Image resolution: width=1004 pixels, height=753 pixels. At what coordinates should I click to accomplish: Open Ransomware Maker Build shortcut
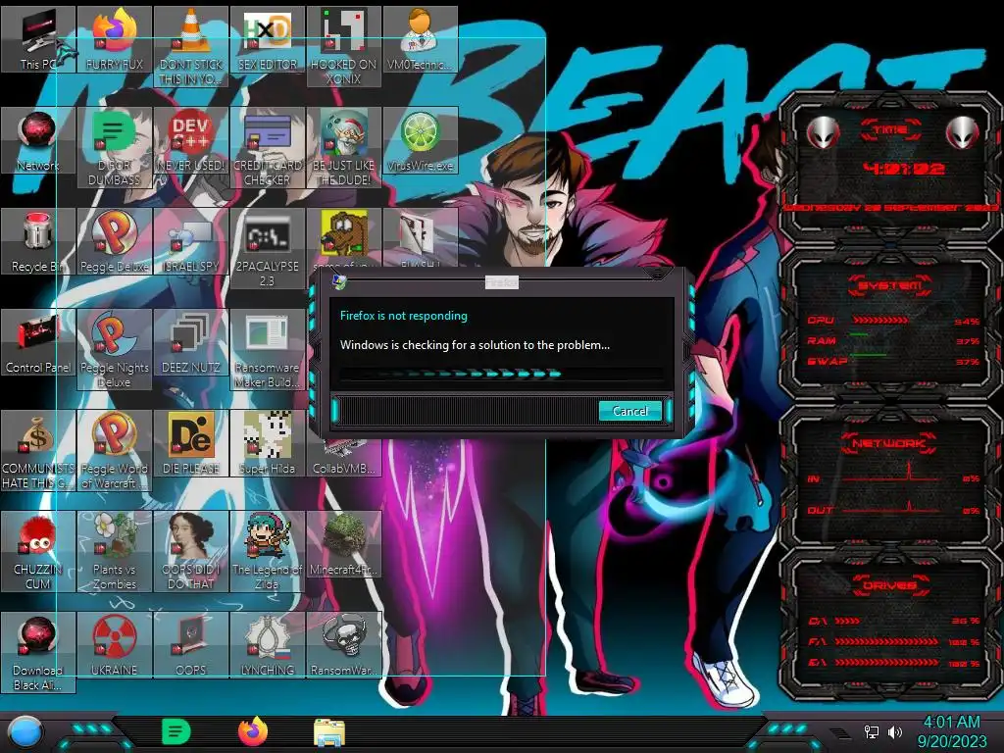tap(267, 349)
